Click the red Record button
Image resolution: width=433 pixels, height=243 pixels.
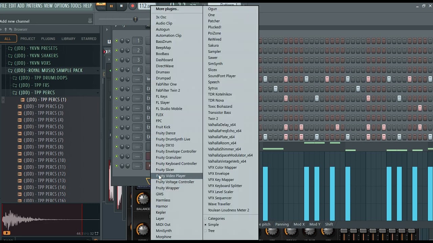click(x=133, y=6)
